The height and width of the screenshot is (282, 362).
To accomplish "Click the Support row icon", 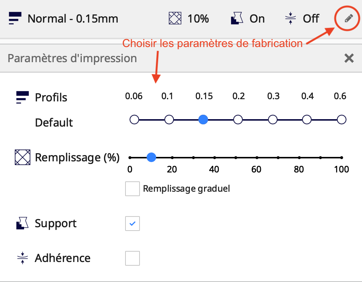I will coord(22,224).
